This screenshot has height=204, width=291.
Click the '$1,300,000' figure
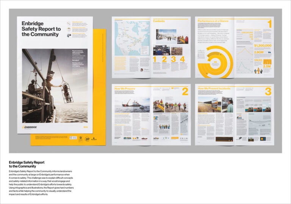263,46
